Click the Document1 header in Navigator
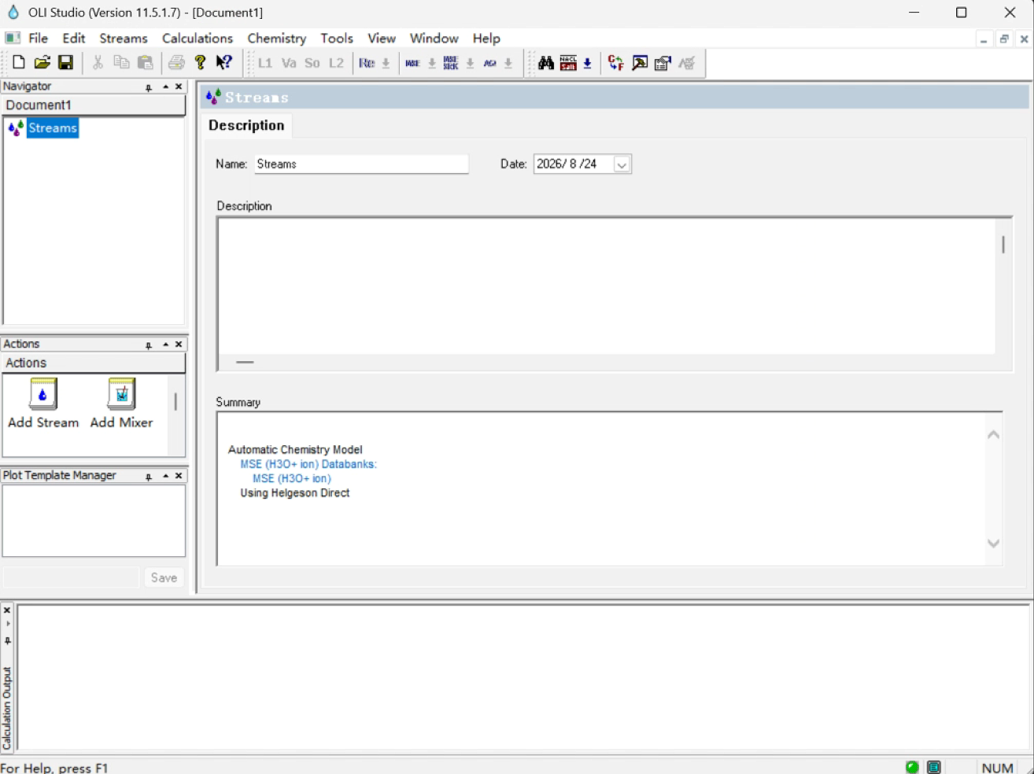1034x774 pixels. tap(94, 105)
